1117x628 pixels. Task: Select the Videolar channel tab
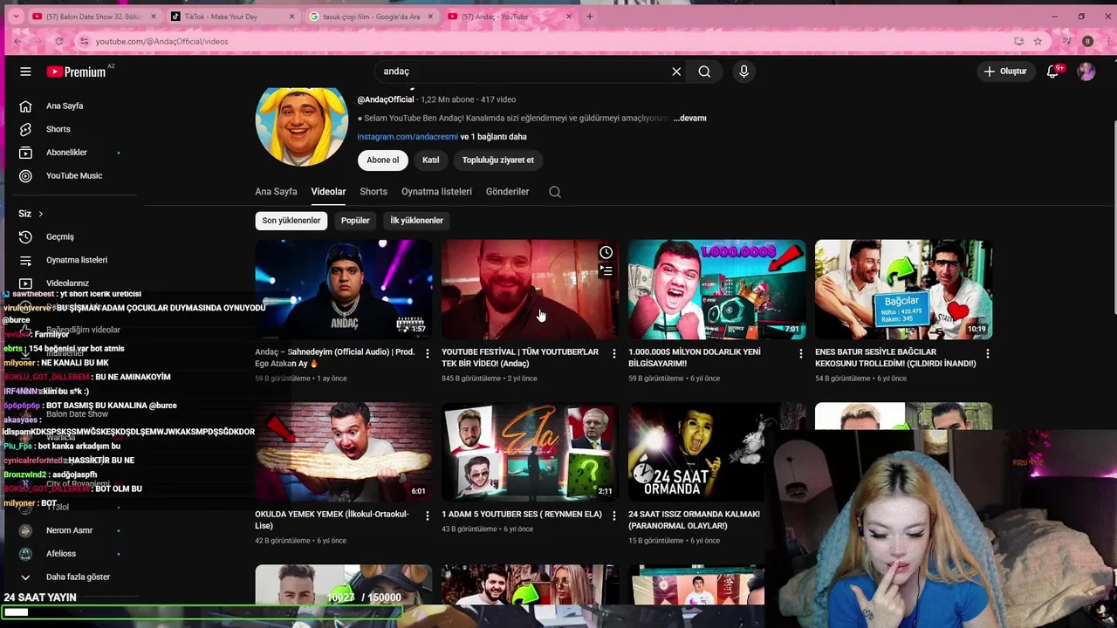[x=328, y=191]
